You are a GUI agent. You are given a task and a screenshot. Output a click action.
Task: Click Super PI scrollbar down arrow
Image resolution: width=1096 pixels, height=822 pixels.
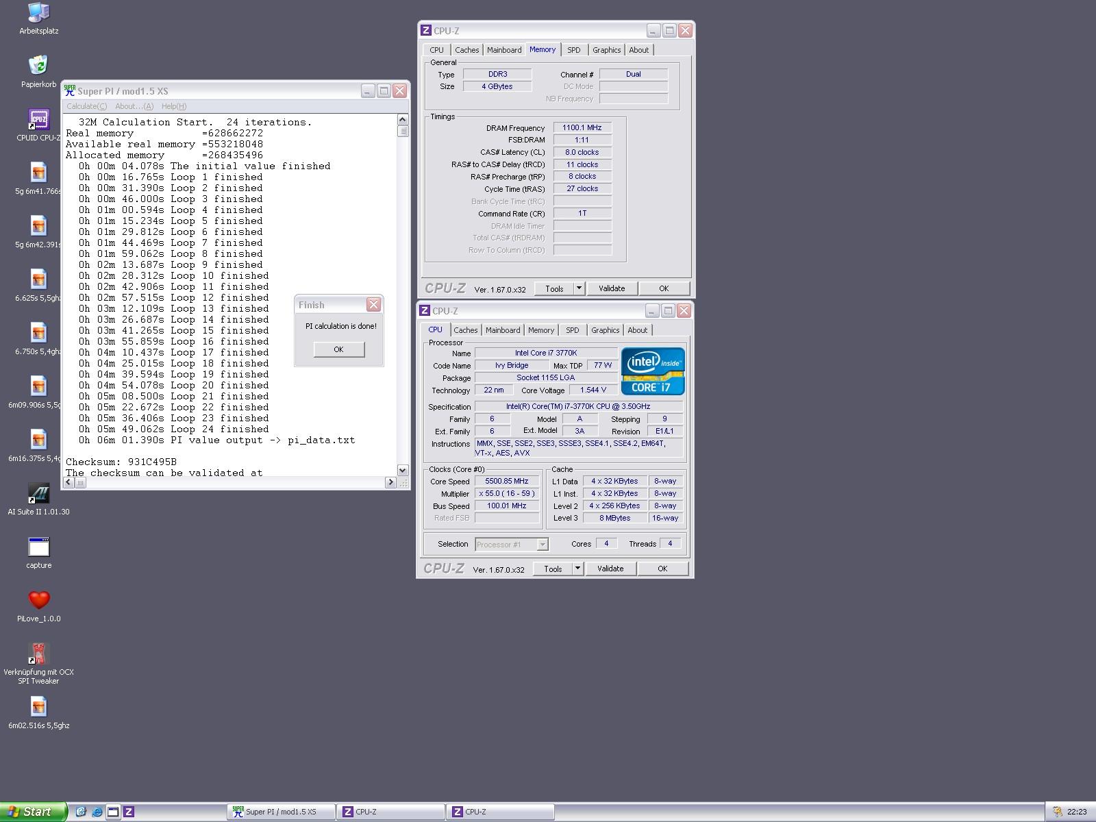coord(403,470)
